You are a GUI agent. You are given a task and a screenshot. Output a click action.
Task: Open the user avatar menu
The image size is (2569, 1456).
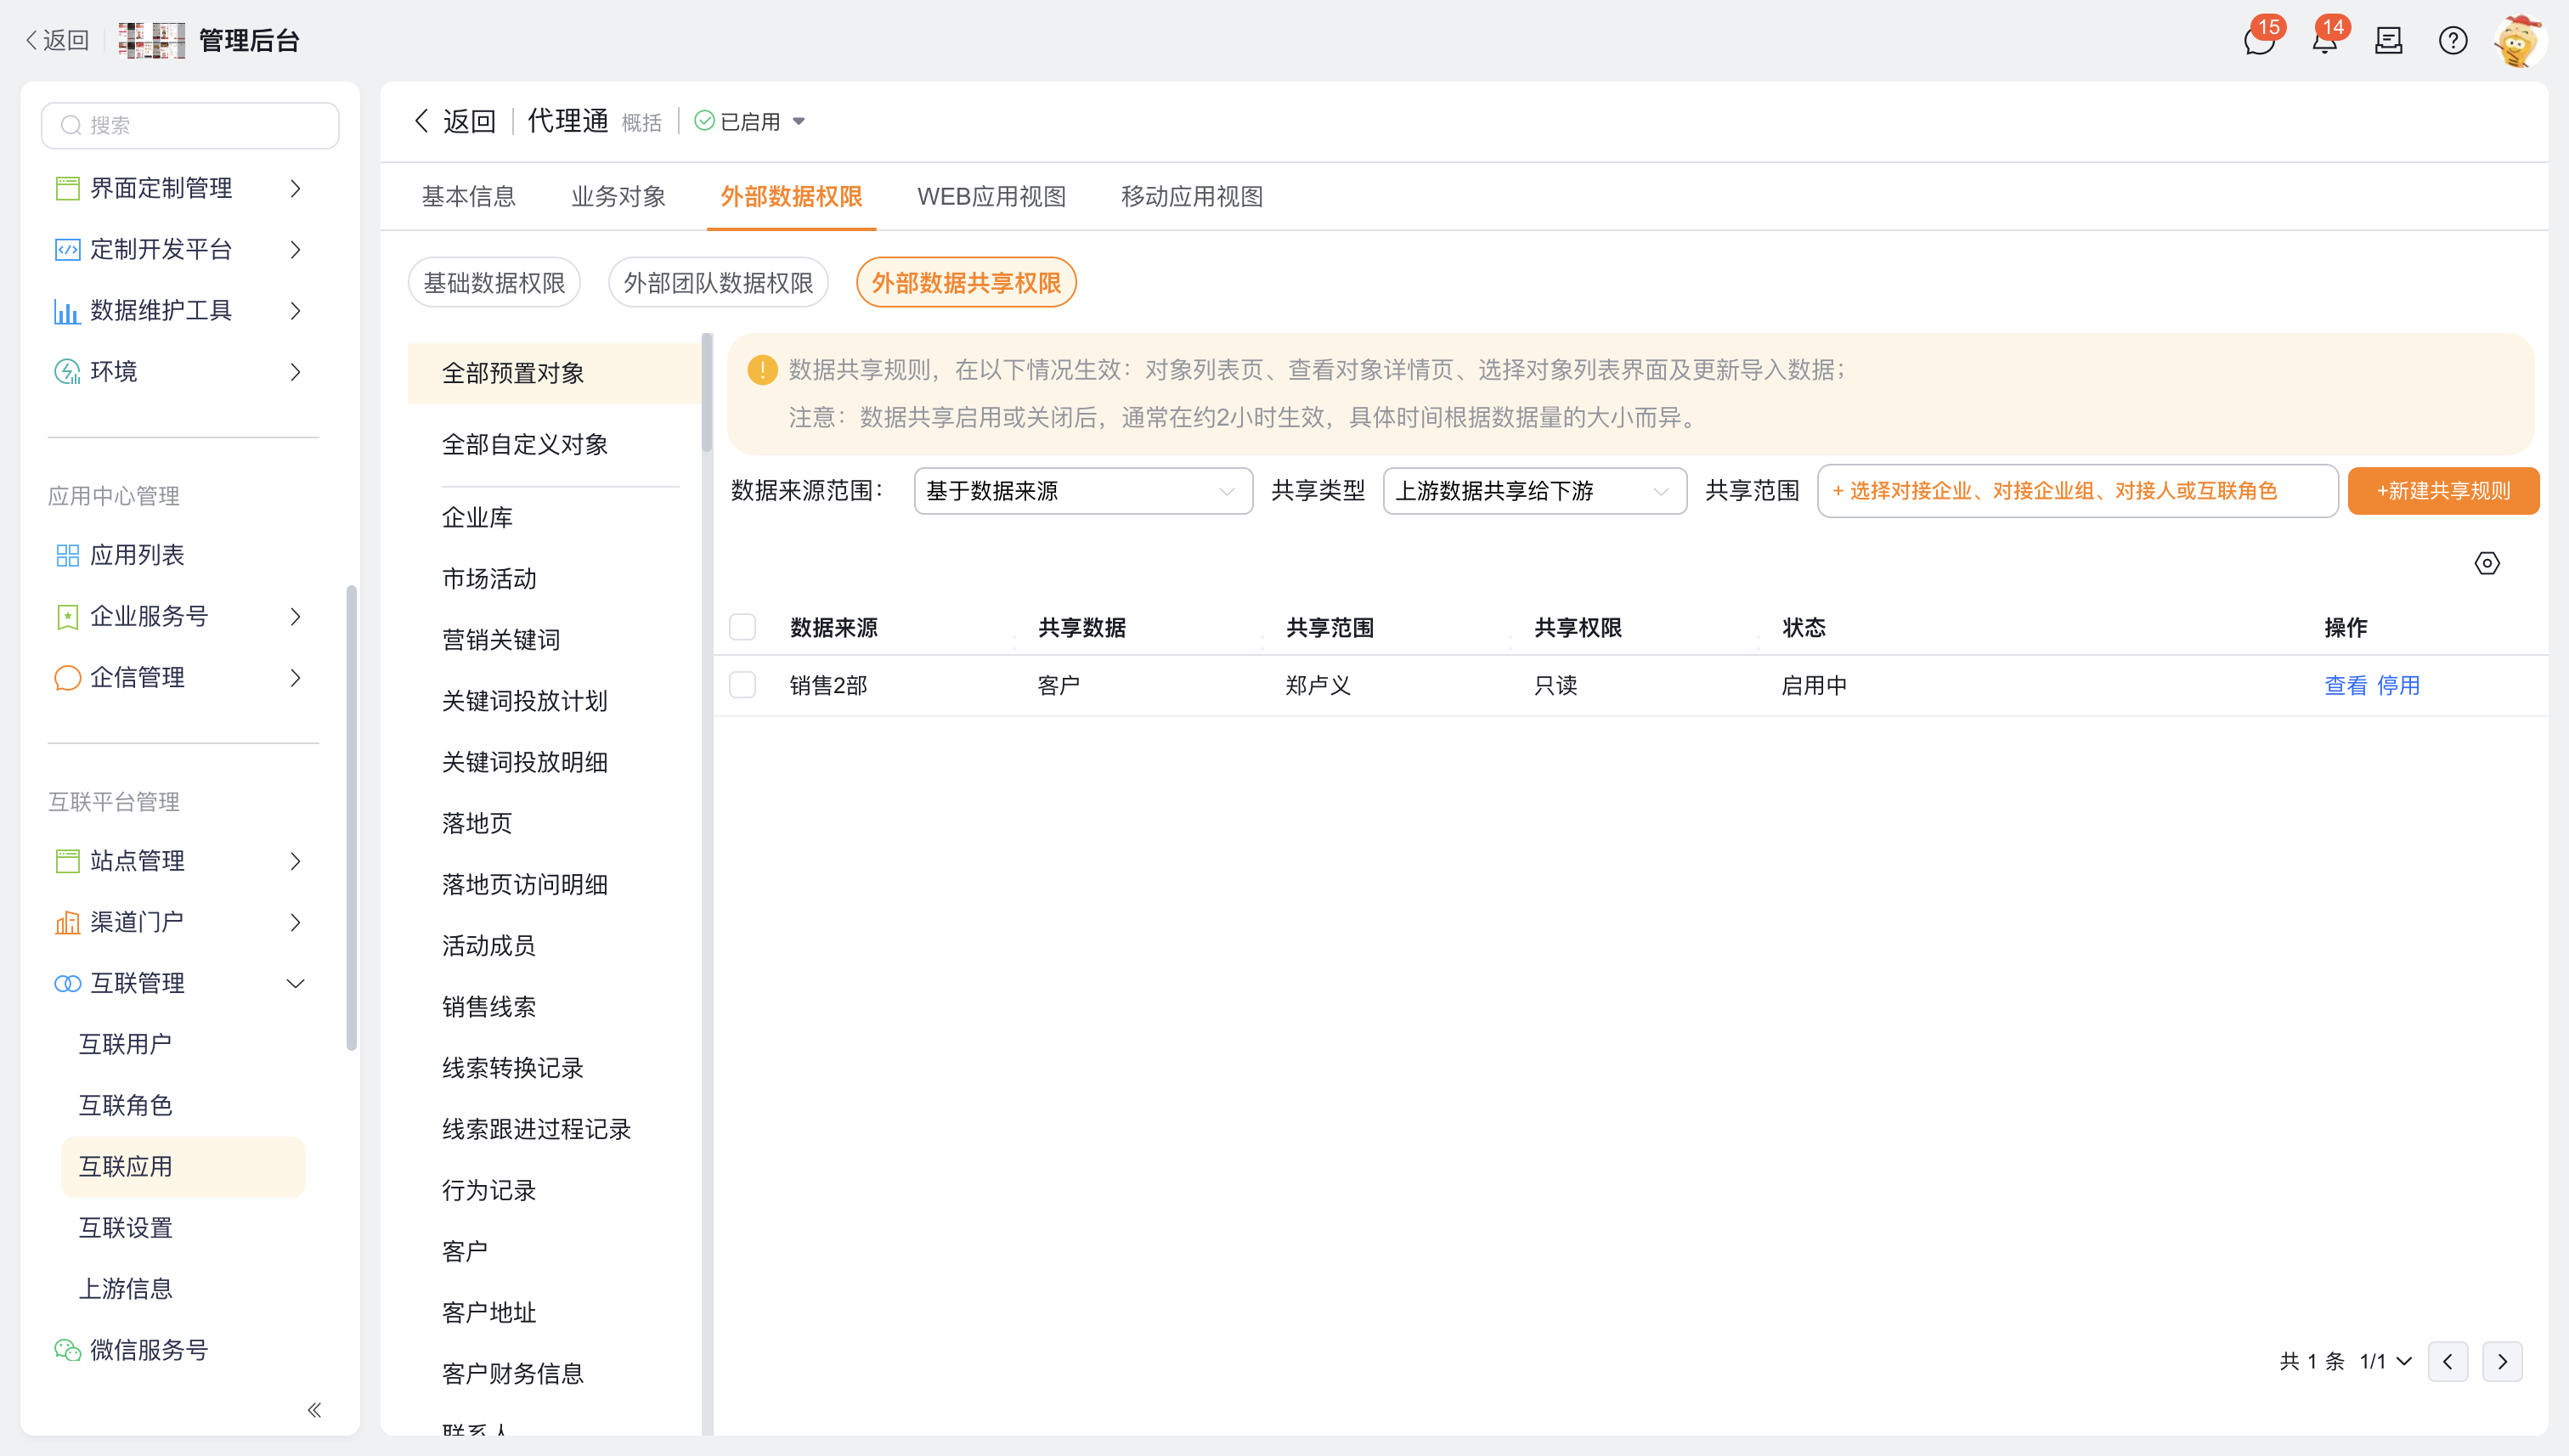[x=2518, y=41]
